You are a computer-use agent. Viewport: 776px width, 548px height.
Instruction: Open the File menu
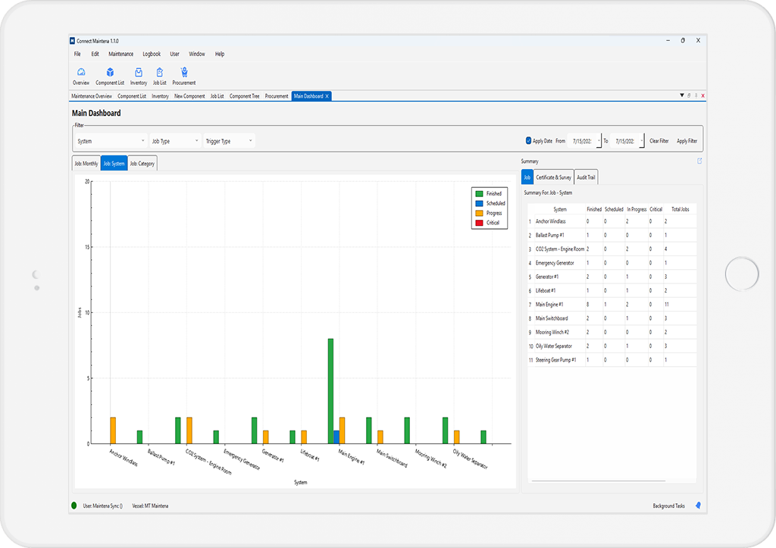(x=77, y=54)
